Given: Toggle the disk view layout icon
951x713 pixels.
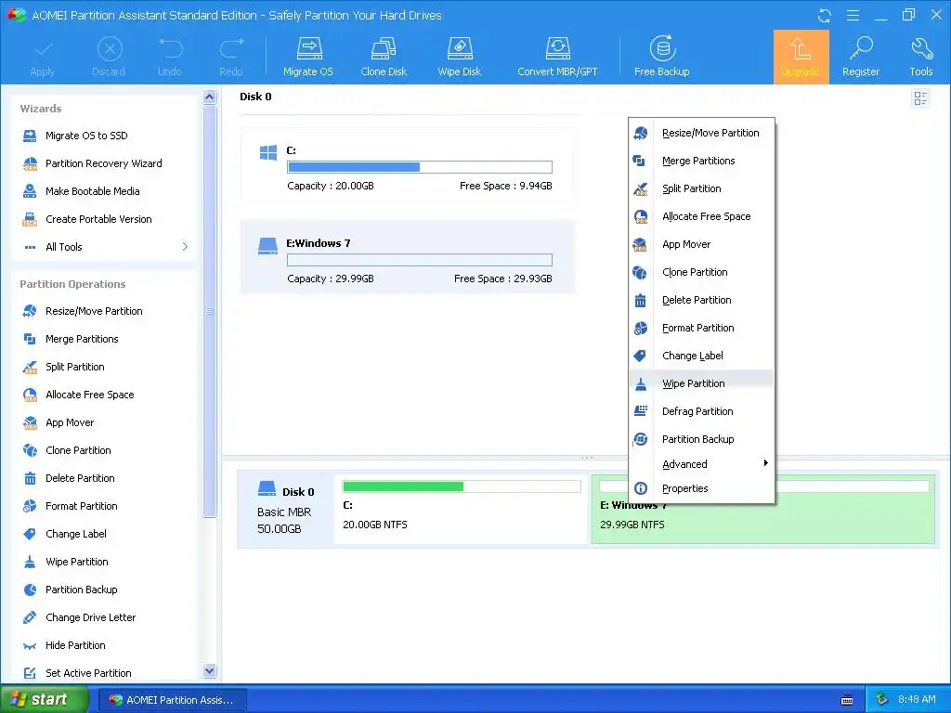Looking at the screenshot, I should pyautogui.click(x=920, y=98).
